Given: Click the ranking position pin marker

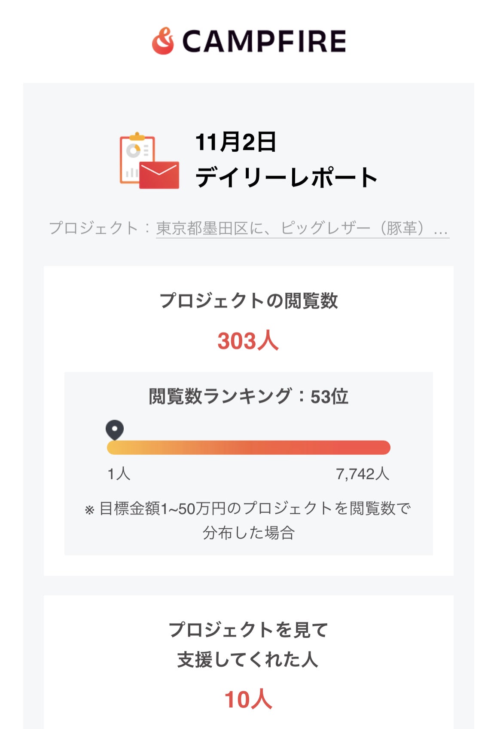Looking at the screenshot, I should tap(115, 429).
